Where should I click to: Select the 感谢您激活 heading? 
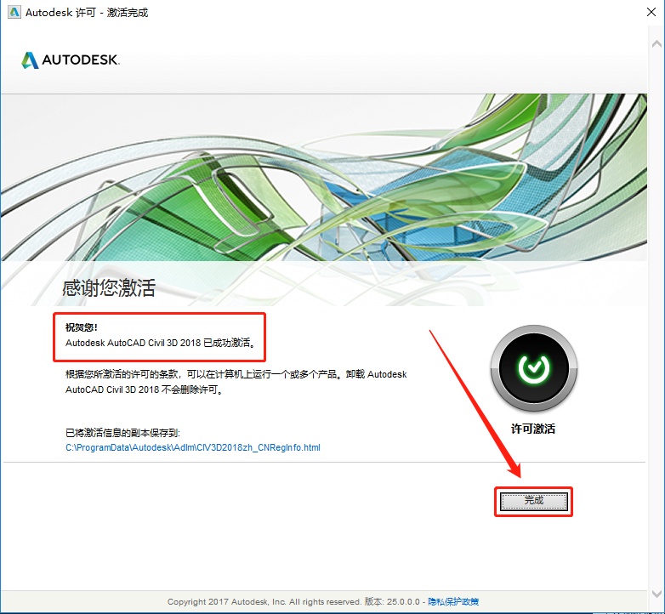109,288
